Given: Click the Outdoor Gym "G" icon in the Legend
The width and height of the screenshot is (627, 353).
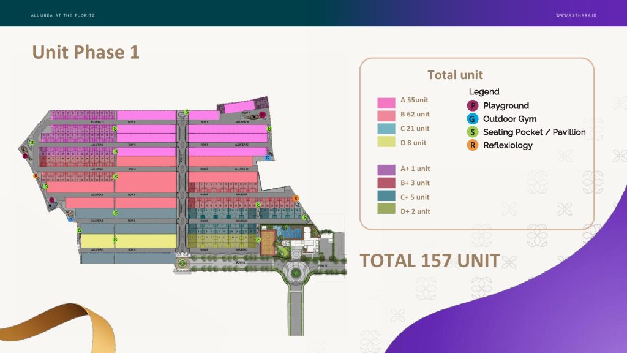Looking at the screenshot, I should click(472, 119).
